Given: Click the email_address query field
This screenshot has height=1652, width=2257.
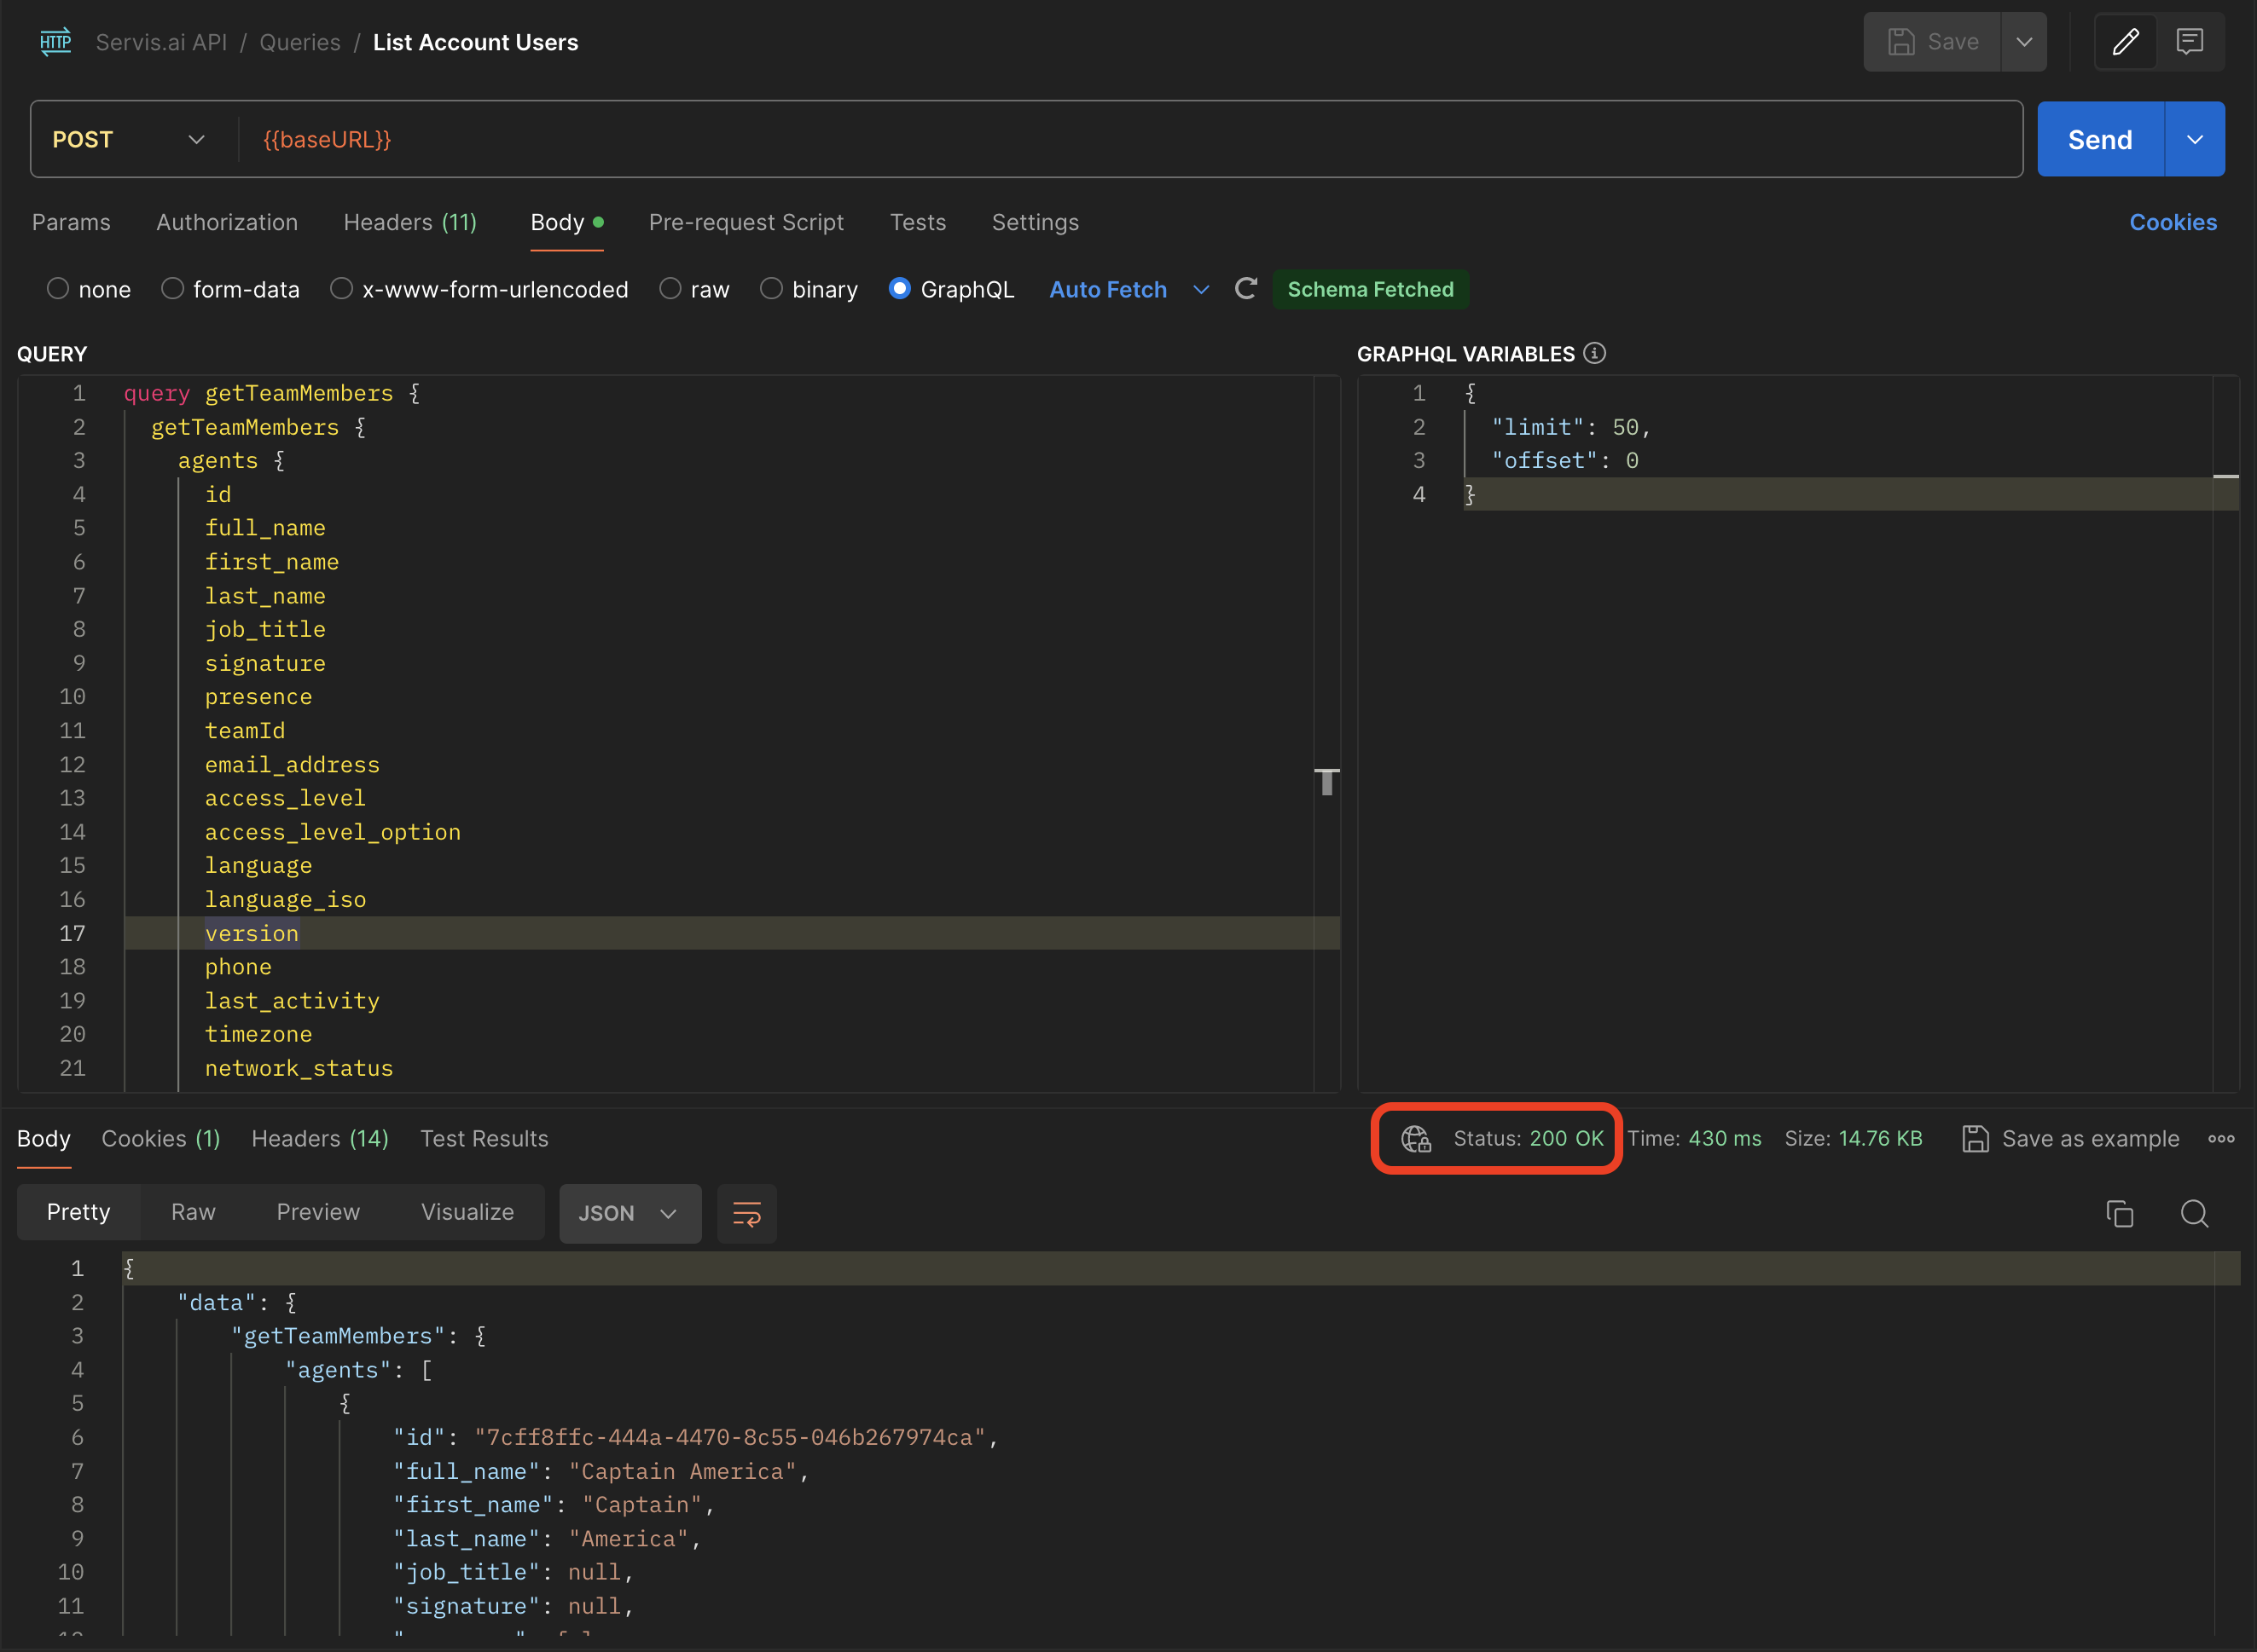Looking at the screenshot, I should (x=292, y=765).
